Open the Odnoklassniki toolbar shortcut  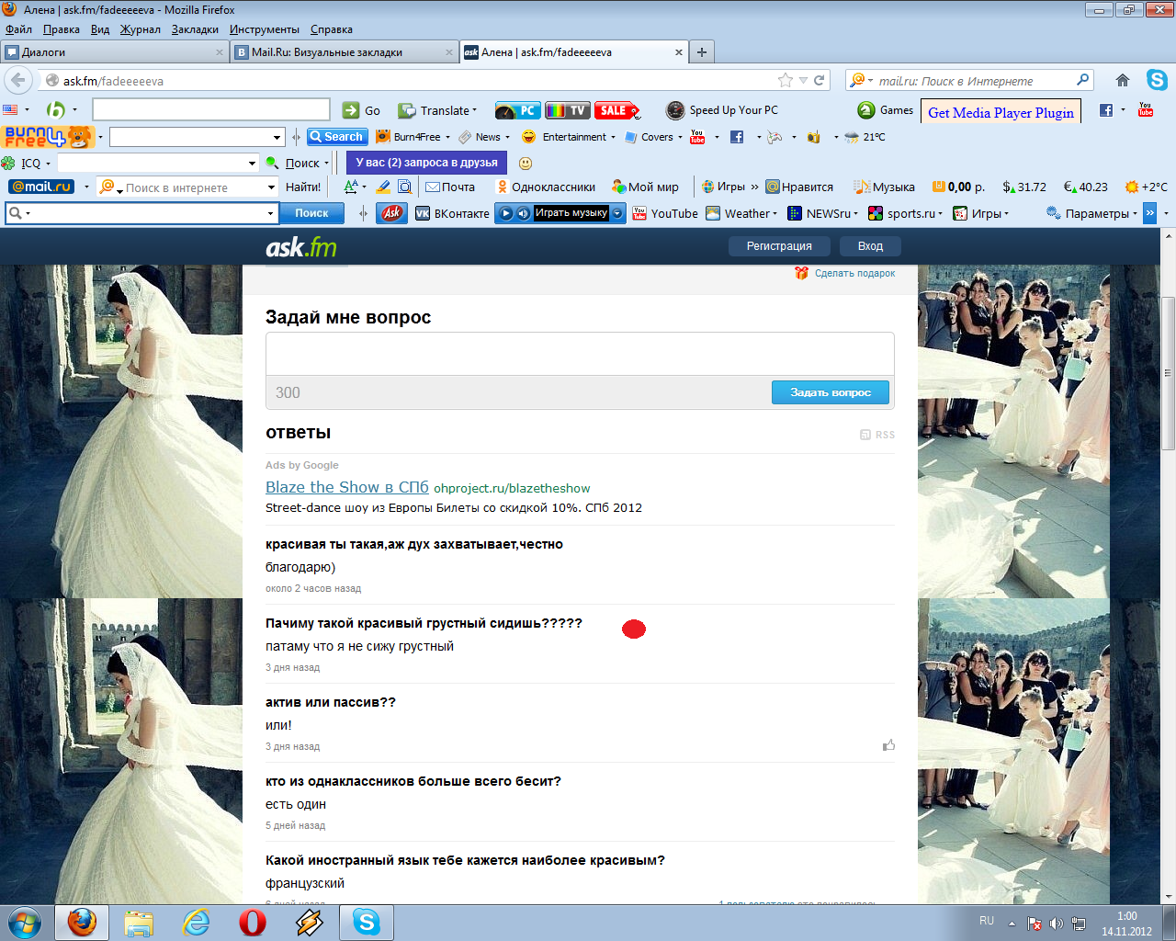546,187
